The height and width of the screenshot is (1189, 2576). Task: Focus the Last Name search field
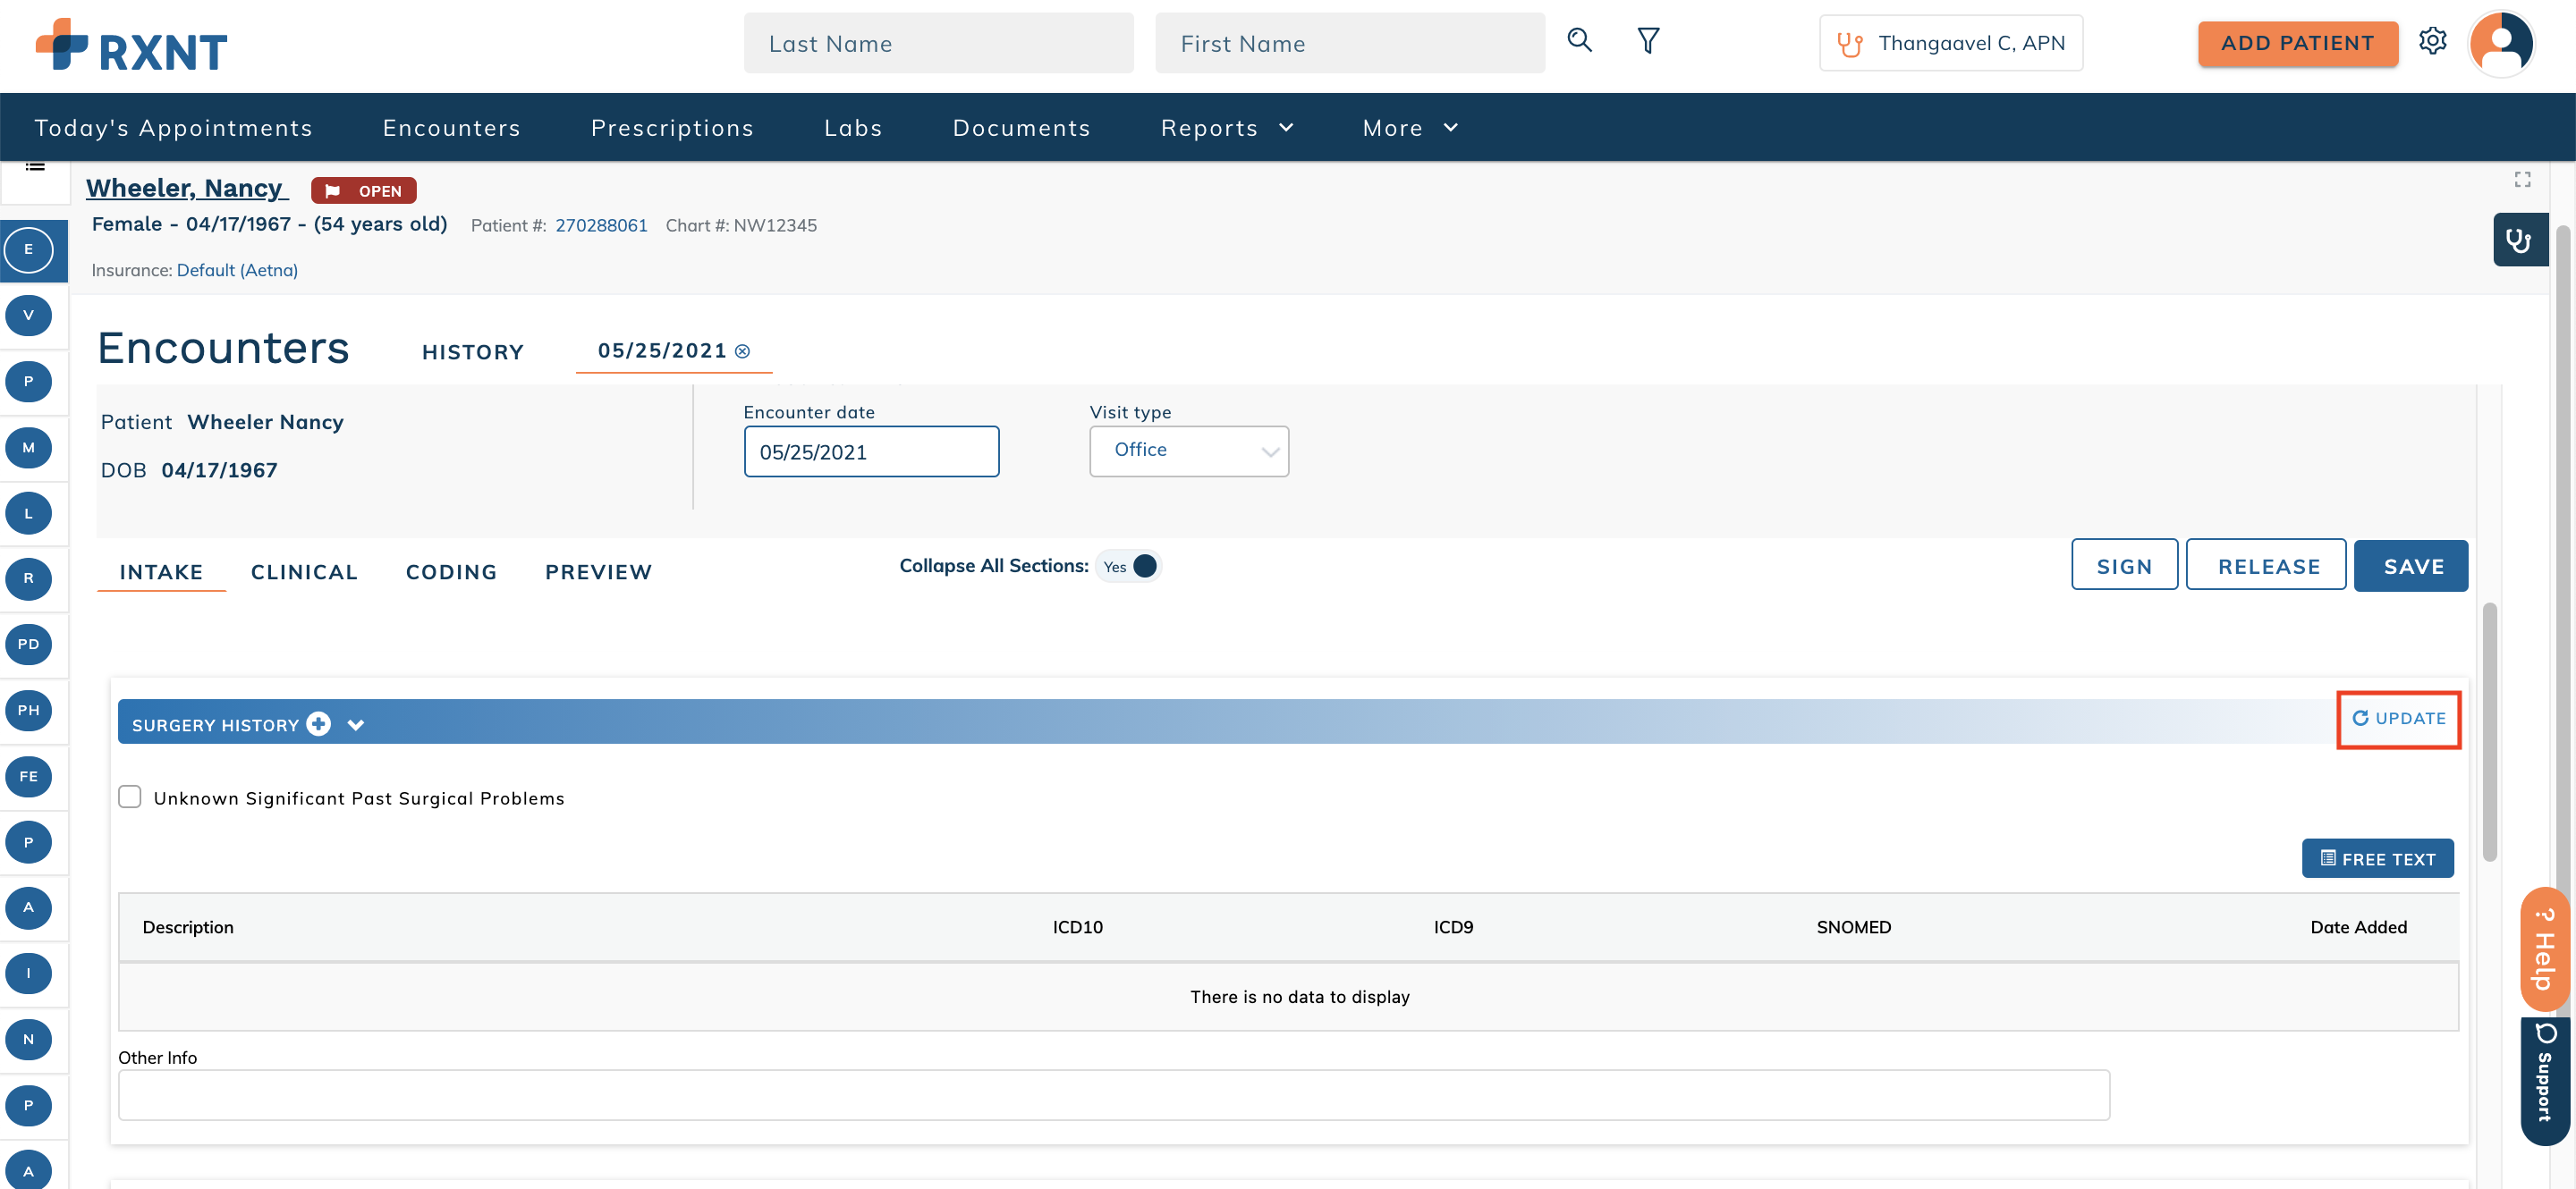(938, 43)
